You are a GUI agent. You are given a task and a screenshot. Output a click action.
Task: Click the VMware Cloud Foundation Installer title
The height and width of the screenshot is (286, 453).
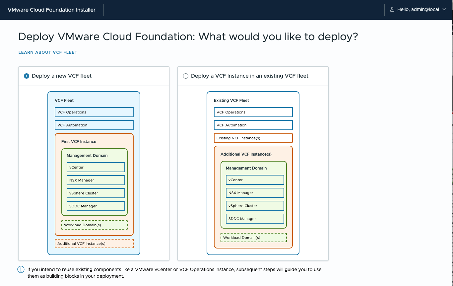coord(51,10)
